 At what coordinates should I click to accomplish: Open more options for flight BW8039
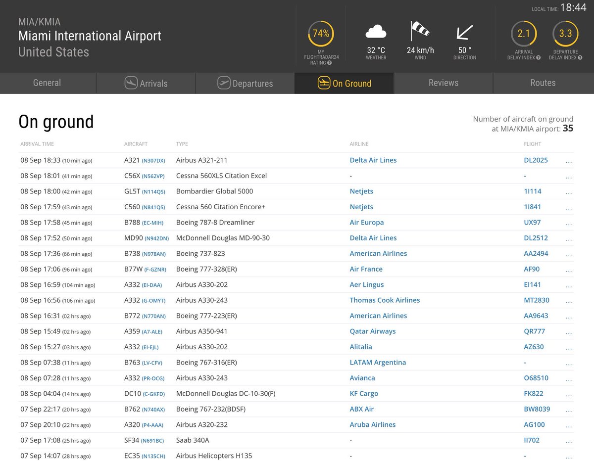(569, 410)
